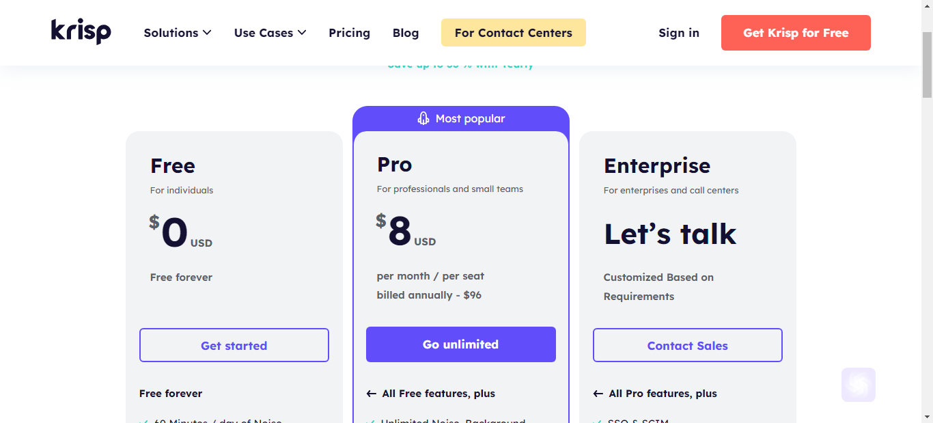The image size is (933, 423).
Task: Open the floating chat assistant widget
Action: (859, 385)
